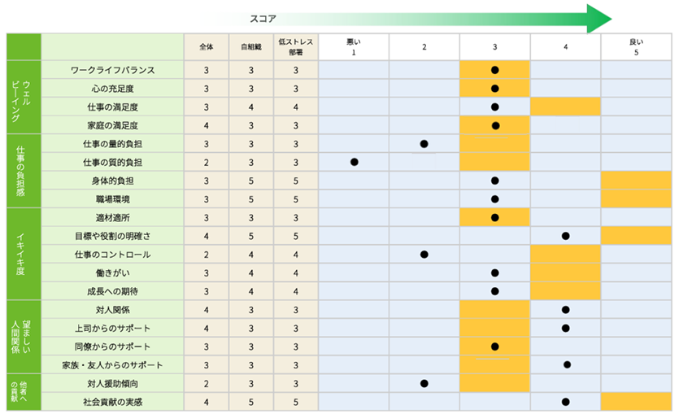Image resolution: width=683 pixels, height=414 pixels.
Task: Click the orange cell in 身体的負担 row
Action: click(x=636, y=181)
